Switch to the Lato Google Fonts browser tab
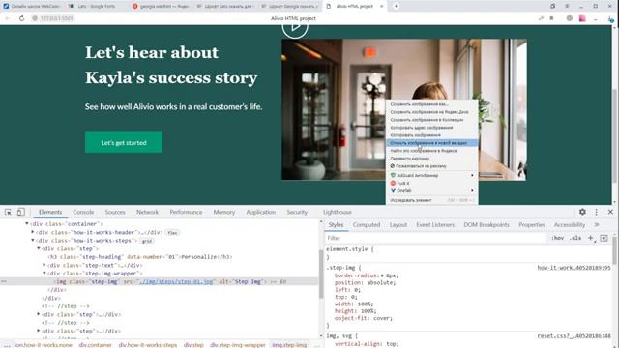 pyautogui.click(x=97, y=6)
